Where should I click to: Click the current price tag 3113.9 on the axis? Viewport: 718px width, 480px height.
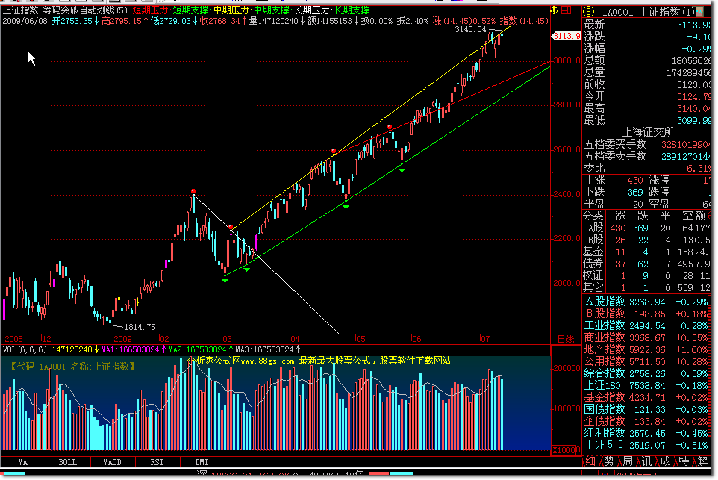[566, 36]
